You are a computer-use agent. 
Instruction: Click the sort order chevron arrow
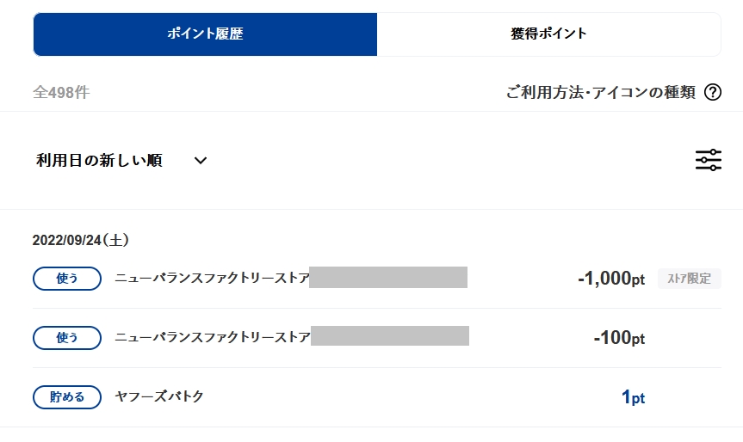pyautogui.click(x=201, y=160)
